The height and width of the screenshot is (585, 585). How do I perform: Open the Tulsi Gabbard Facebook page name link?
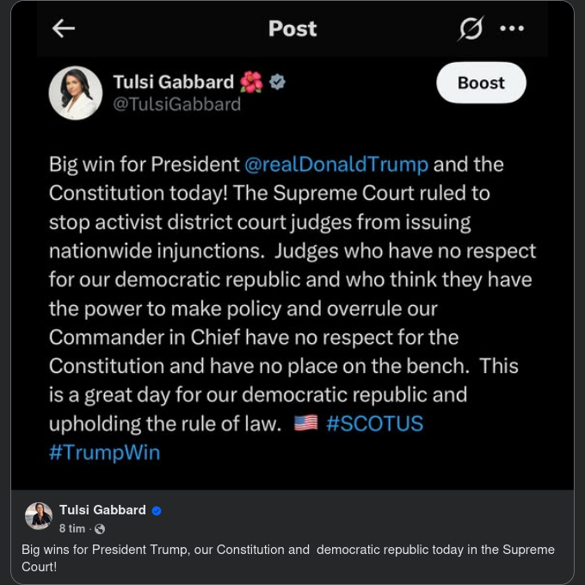coord(102,510)
